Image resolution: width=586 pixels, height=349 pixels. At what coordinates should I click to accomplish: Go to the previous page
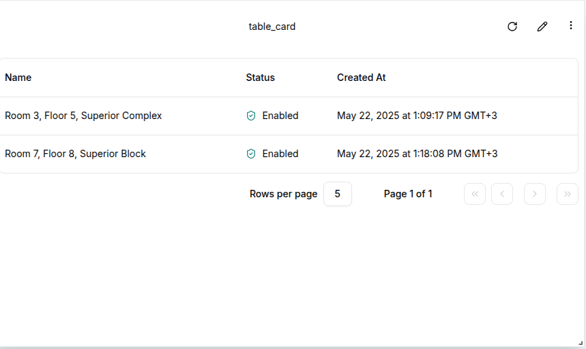[502, 194]
